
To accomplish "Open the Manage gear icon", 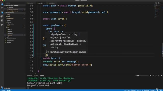I will [x=2, y=87].
